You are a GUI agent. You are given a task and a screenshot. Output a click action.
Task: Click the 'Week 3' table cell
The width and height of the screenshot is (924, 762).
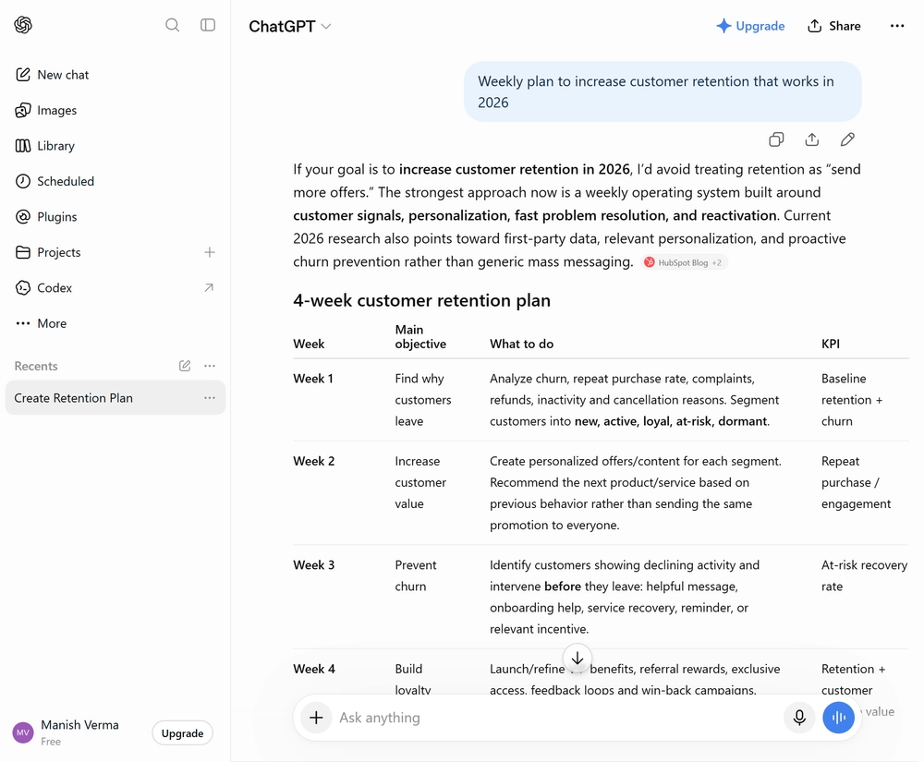[313, 564]
